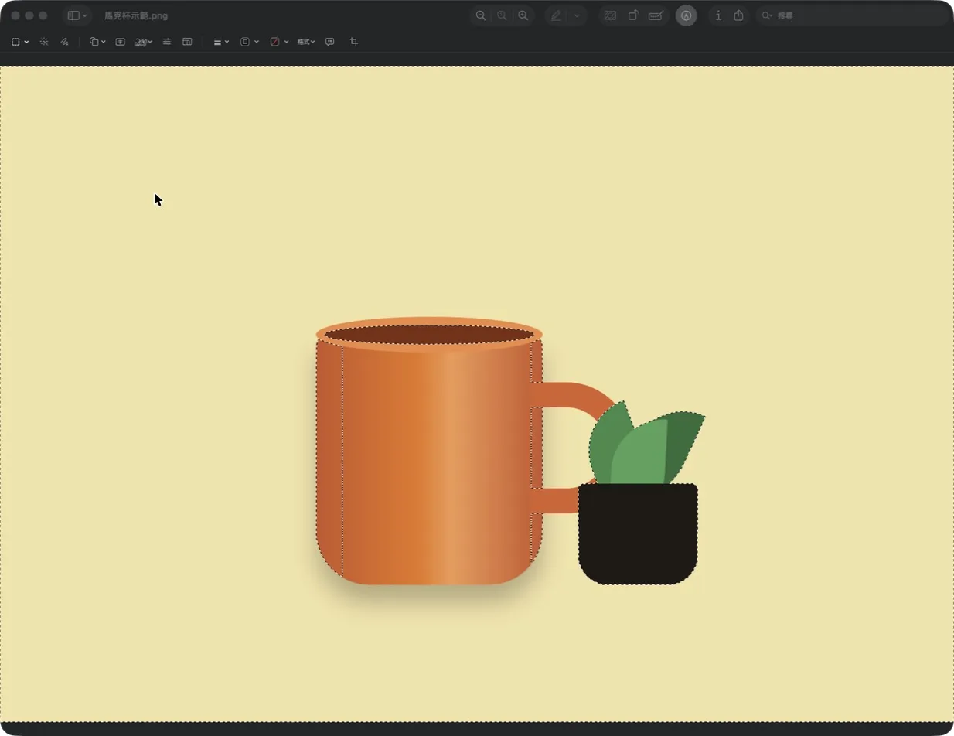
Task: Open the Fill Color picker
Action: pos(278,42)
